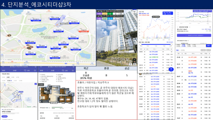Expand the small complex map with the blue icon
The image size is (213, 120).
pyautogui.click(x=36, y=84)
